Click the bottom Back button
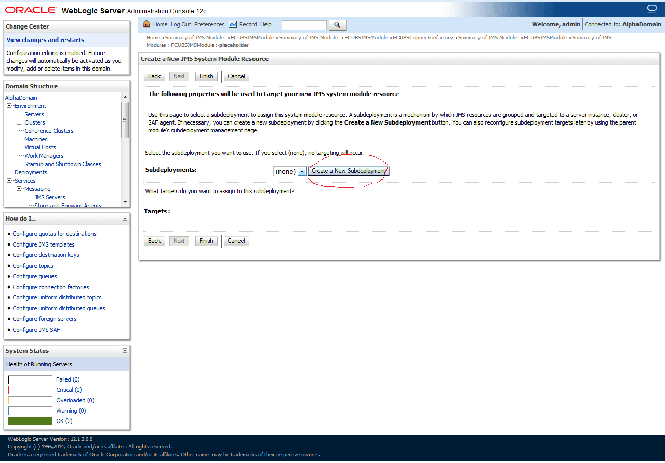665x463 pixels. click(x=154, y=241)
